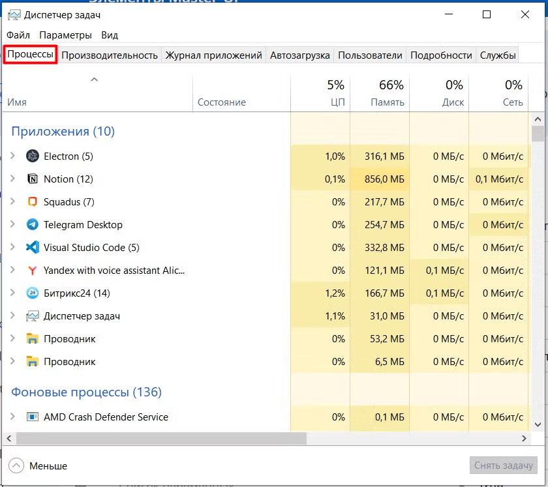Collapse details with the Меньше arrow icon

pyautogui.click(x=16, y=465)
